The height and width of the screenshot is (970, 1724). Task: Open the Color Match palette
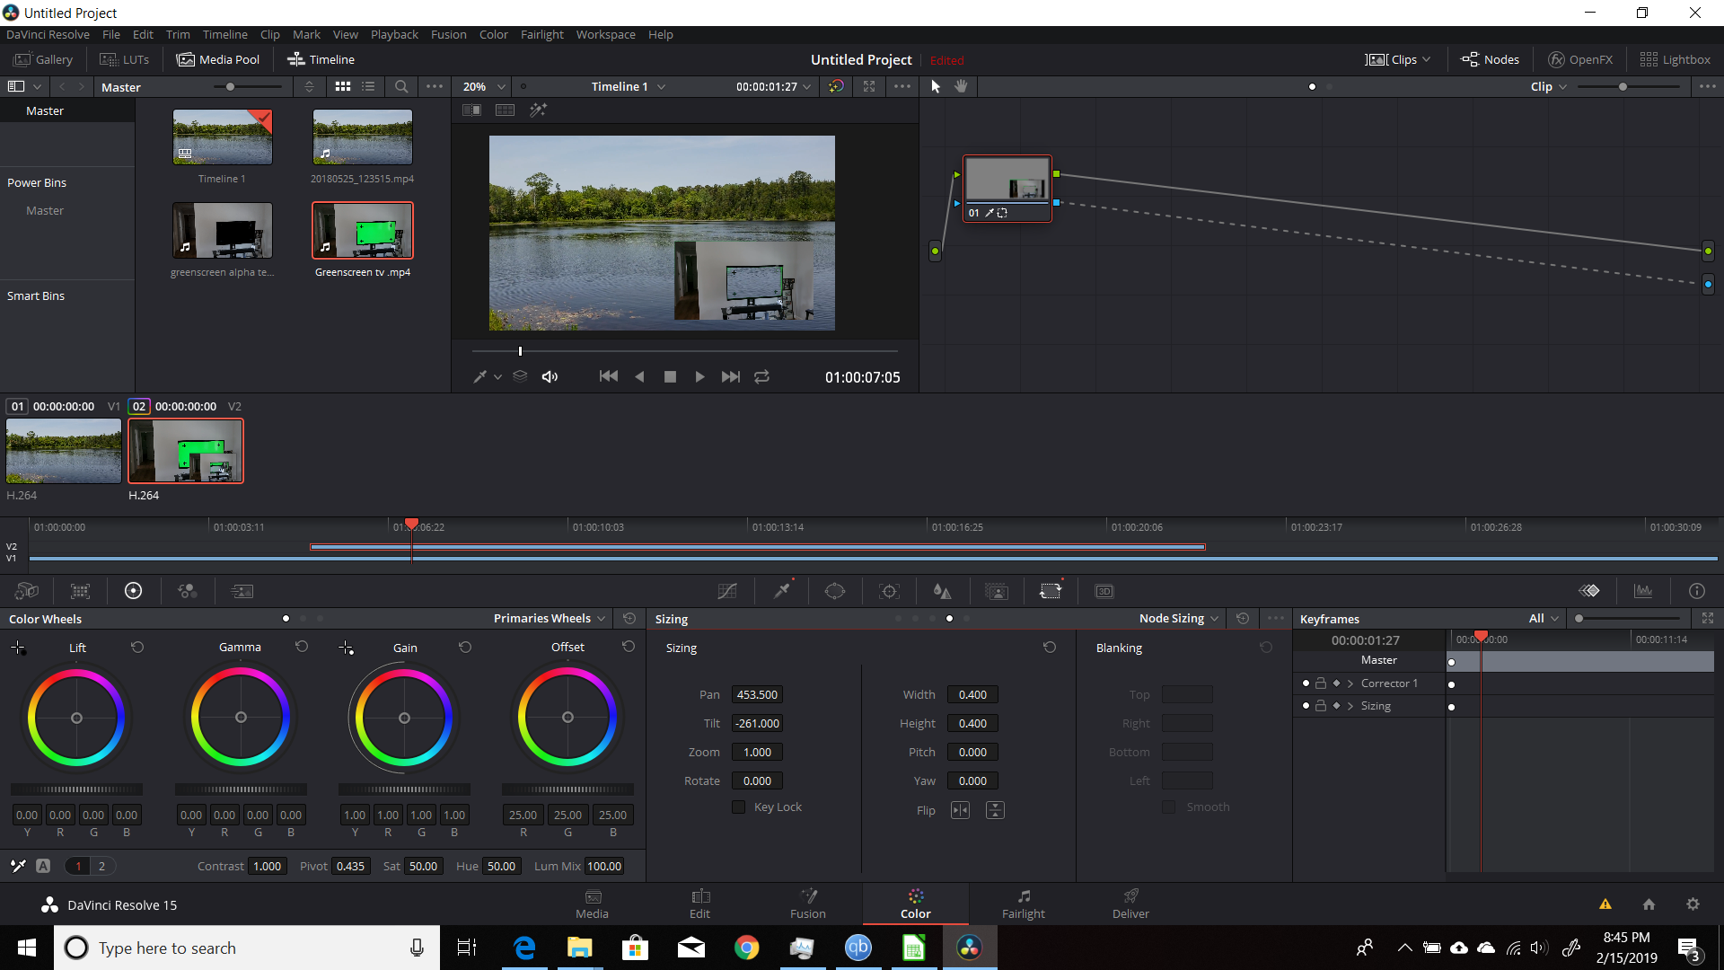coord(81,591)
